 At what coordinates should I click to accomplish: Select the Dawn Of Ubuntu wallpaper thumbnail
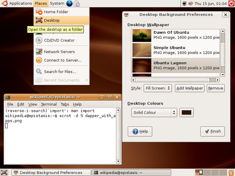click(x=142, y=36)
